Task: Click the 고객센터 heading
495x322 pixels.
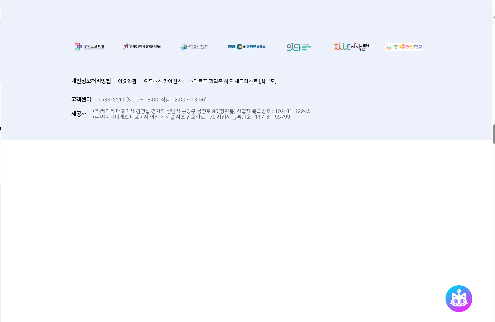Action: click(81, 99)
